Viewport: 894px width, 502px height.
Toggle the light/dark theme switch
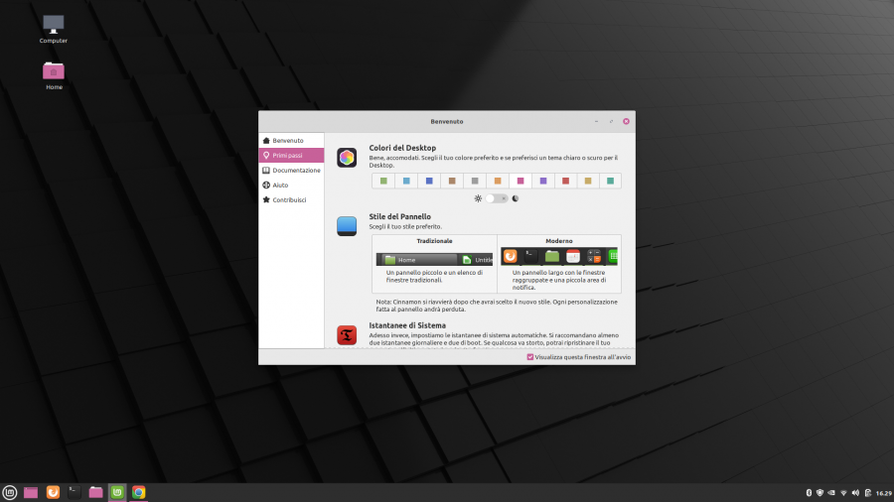[x=497, y=198]
